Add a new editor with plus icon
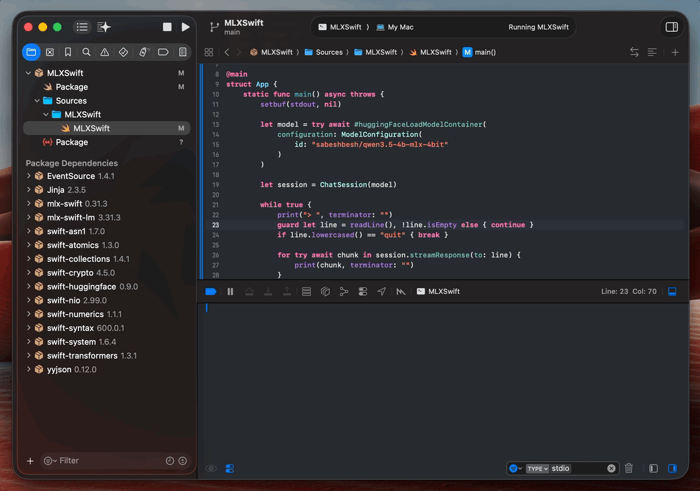The width and height of the screenshot is (700, 491). coord(675,52)
